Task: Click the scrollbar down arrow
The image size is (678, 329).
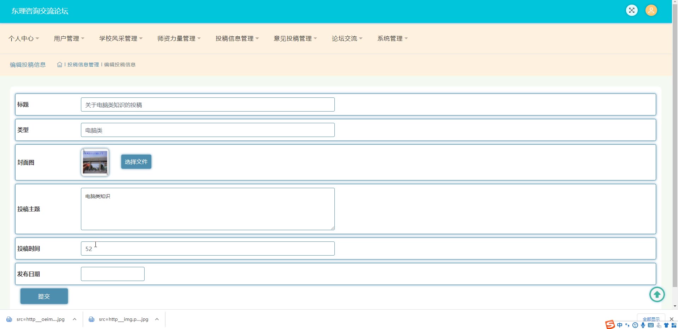Action: (x=675, y=306)
